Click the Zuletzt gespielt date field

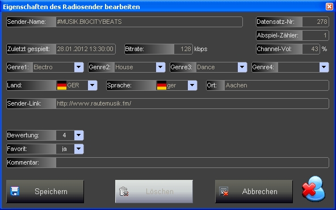click(86, 49)
